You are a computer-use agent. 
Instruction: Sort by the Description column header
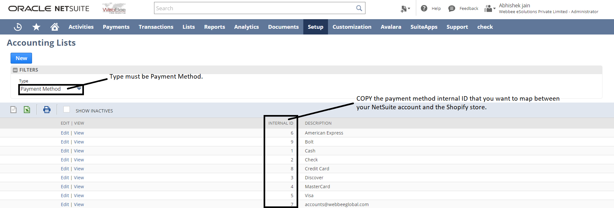point(318,123)
